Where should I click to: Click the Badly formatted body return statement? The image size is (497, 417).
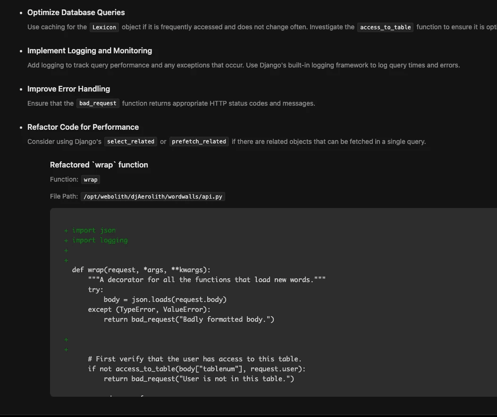point(189,319)
